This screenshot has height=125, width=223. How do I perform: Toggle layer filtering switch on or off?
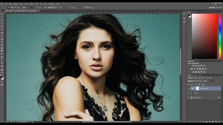coord(214,78)
